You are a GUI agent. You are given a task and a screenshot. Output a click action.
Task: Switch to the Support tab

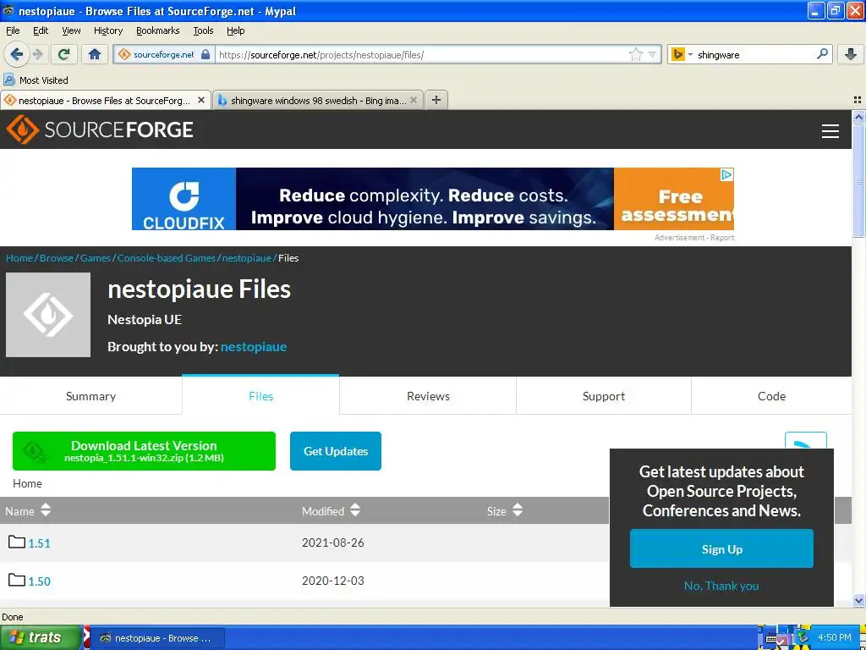click(x=604, y=396)
